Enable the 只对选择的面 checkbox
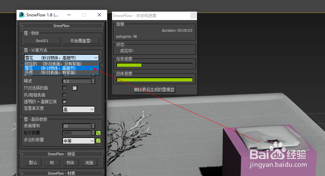 tap(64, 88)
